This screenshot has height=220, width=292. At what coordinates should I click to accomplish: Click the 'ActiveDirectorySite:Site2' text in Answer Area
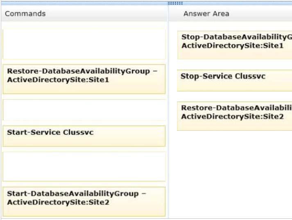[x=232, y=117]
